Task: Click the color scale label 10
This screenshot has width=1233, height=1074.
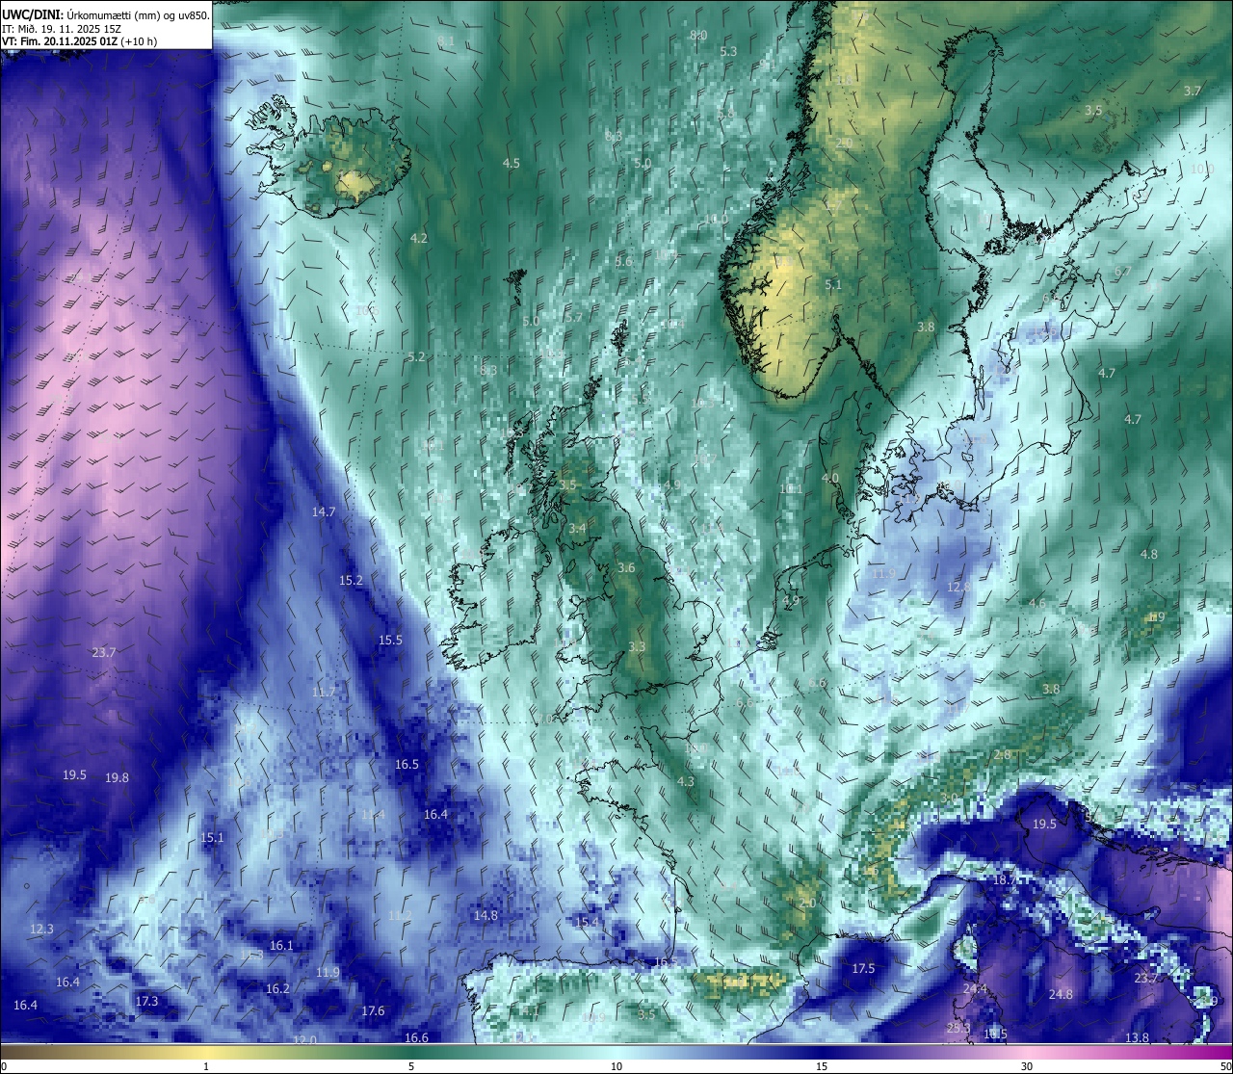Action: point(616,1066)
